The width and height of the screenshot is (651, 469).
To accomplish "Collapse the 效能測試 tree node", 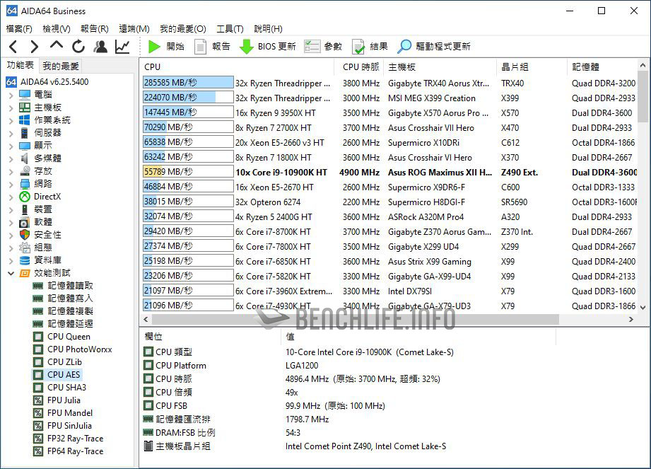I will 11,273.
